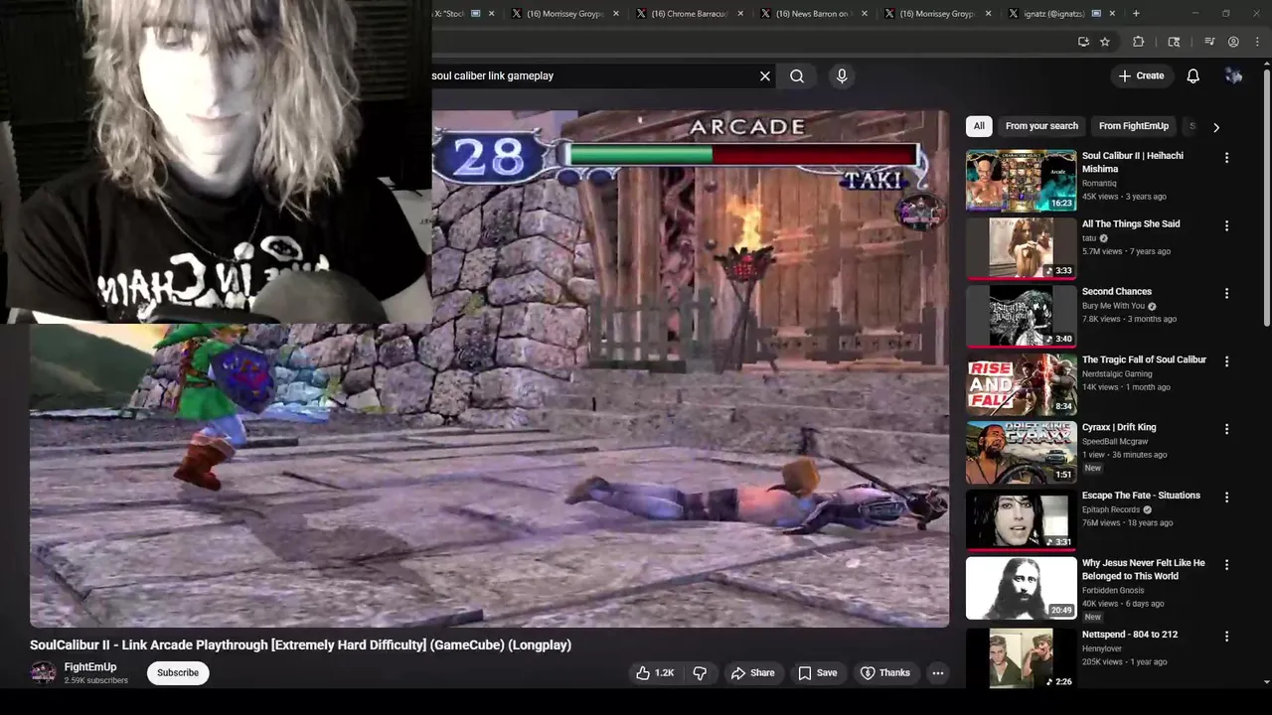Open options for Tragic Fall of Soul Calibur

1226,361
